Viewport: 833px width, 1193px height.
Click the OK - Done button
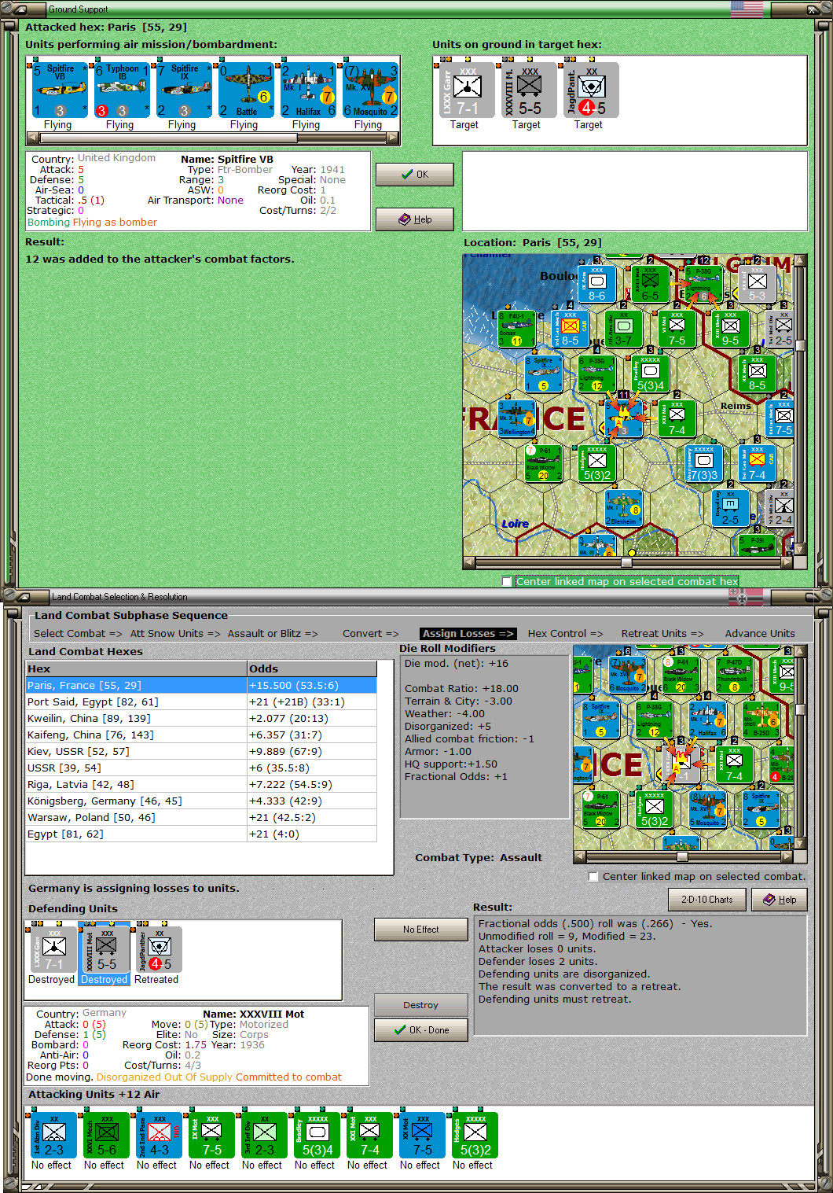421,1029
